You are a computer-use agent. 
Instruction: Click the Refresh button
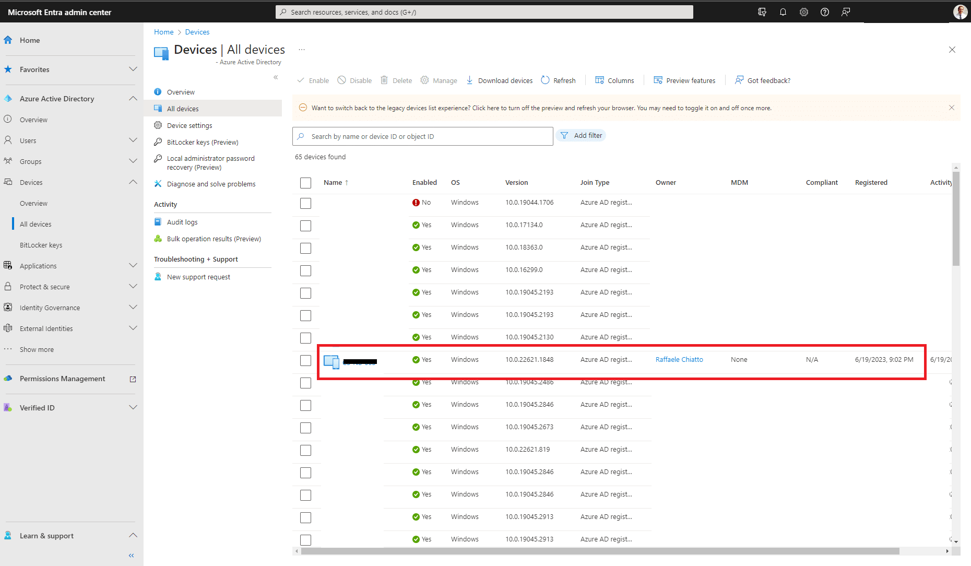coord(558,80)
